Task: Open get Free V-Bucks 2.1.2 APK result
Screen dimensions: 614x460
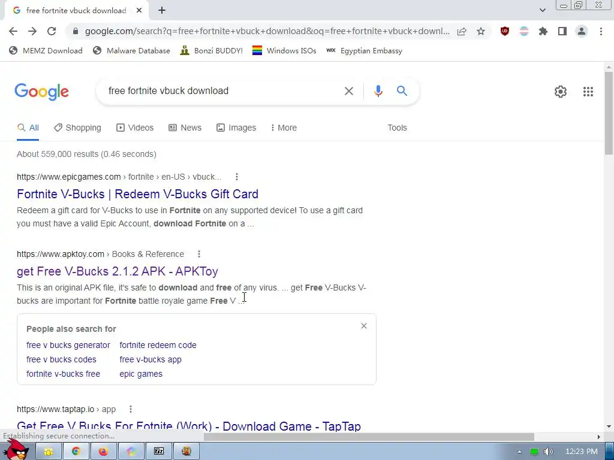Action: 118,271
